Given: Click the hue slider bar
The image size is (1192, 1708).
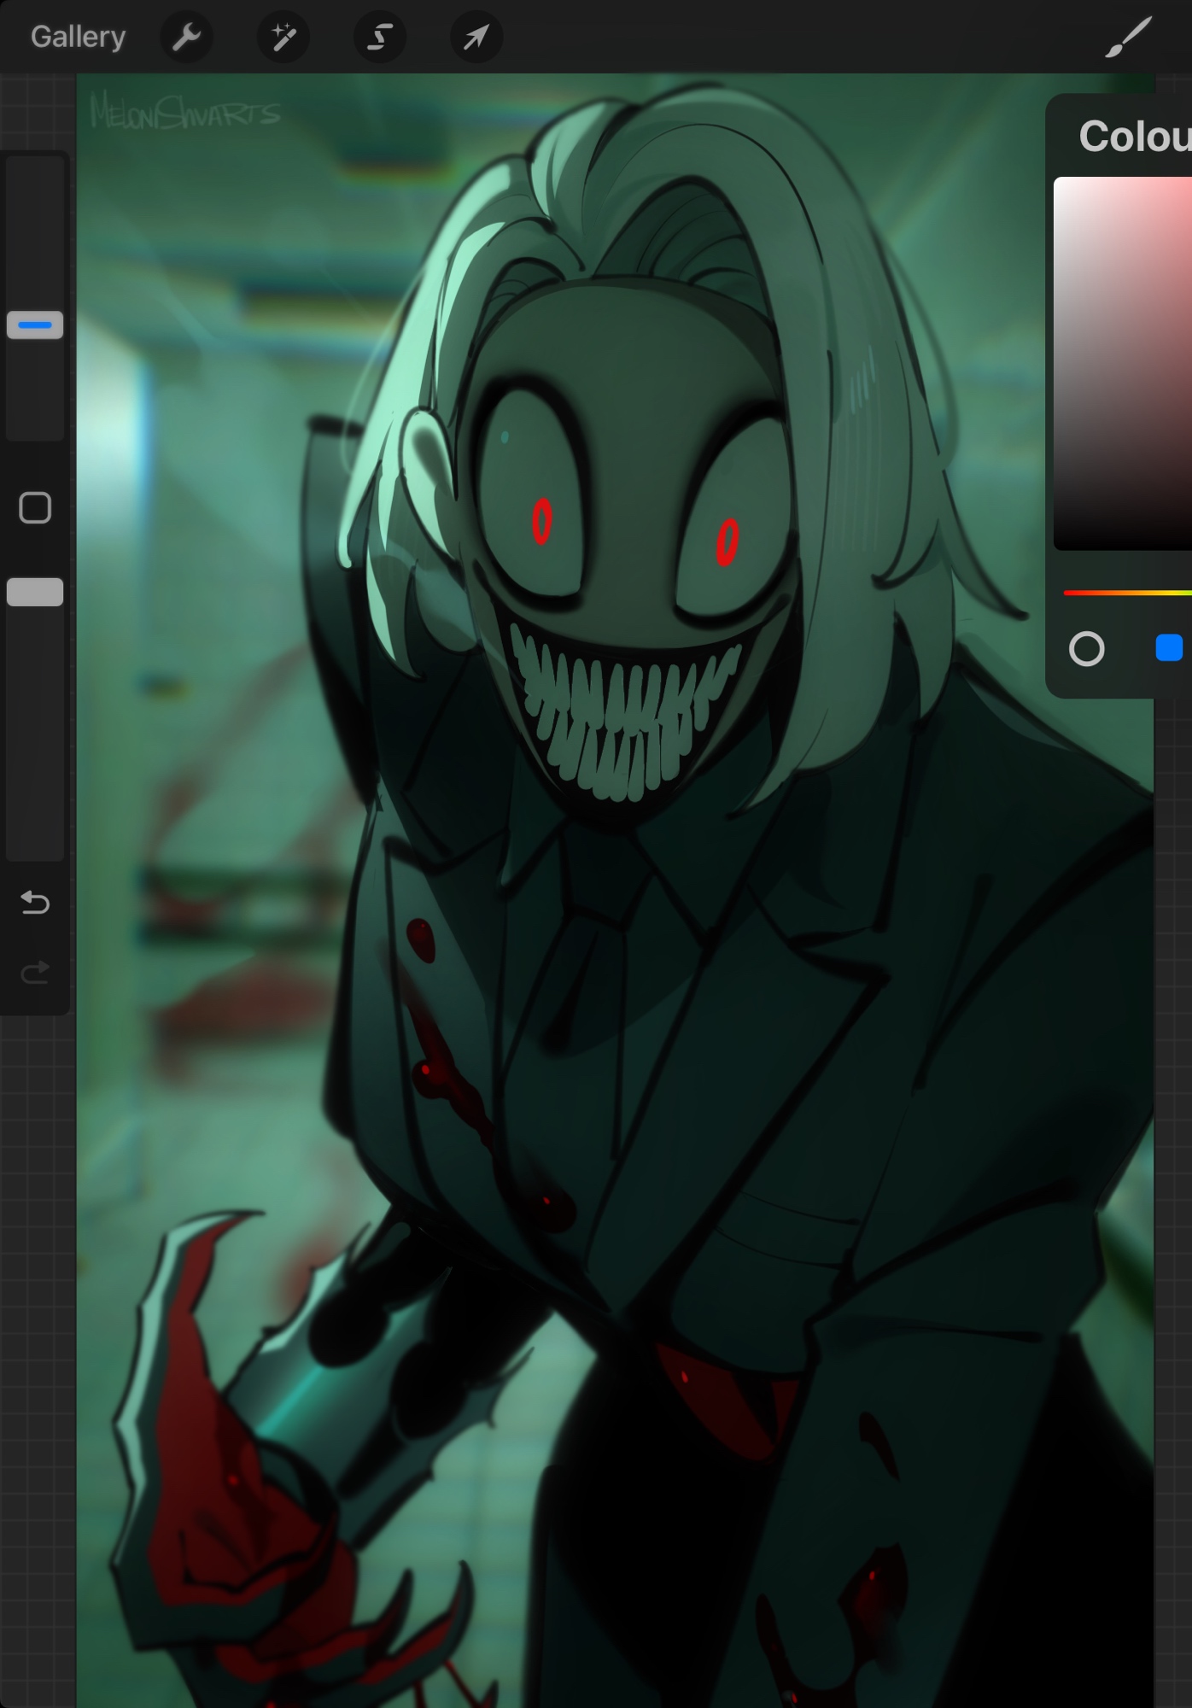Looking at the screenshot, I should coord(1127,592).
